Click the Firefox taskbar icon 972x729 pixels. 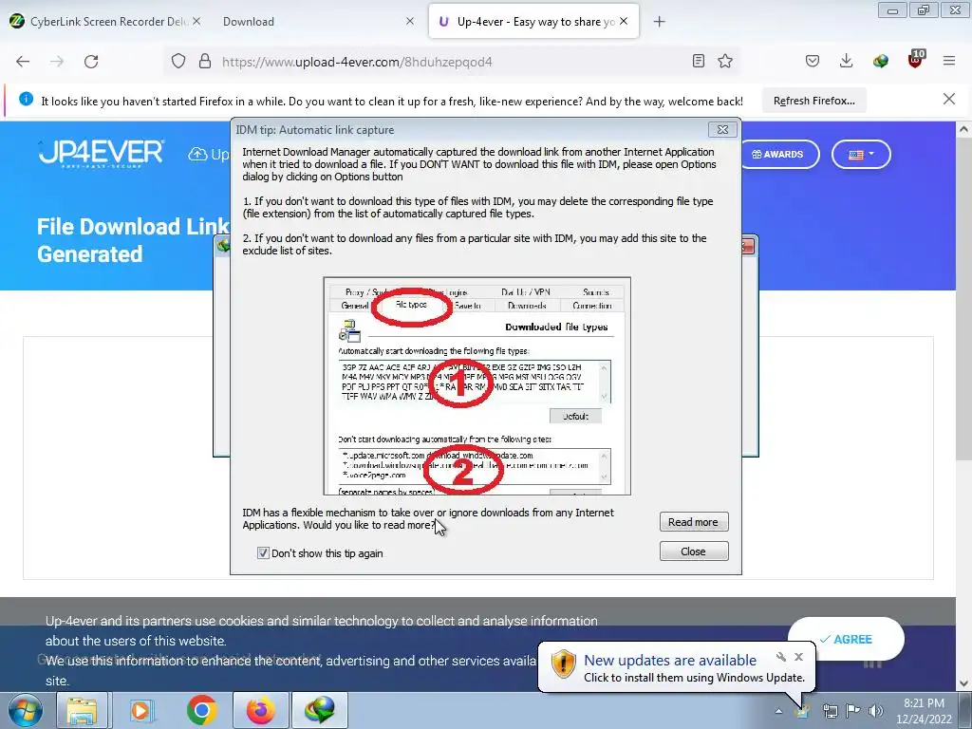coord(260,710)
